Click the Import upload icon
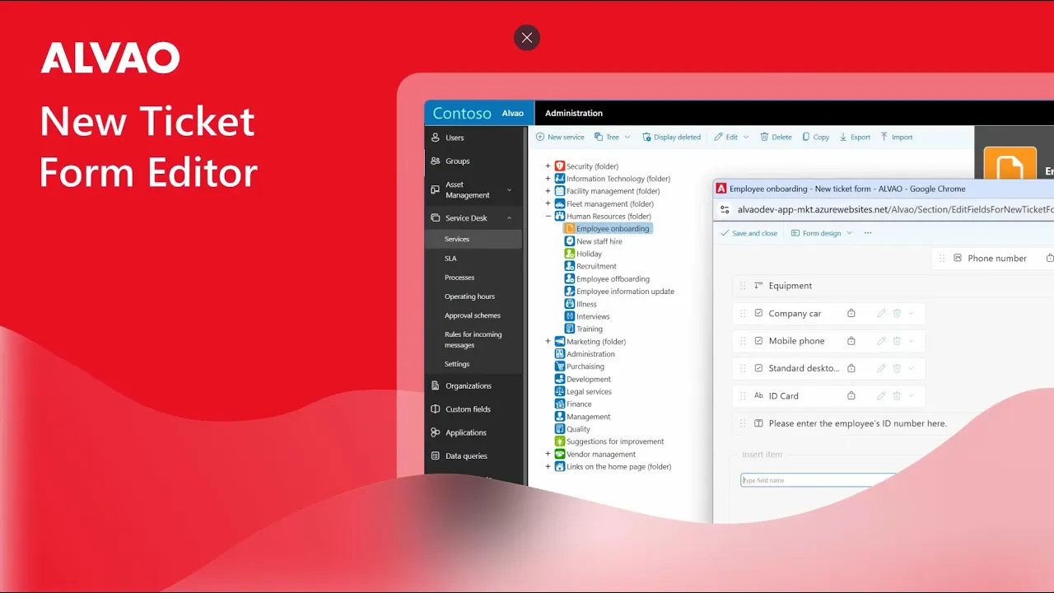Viewport: 1054px width, 593px height. point(884,138)
